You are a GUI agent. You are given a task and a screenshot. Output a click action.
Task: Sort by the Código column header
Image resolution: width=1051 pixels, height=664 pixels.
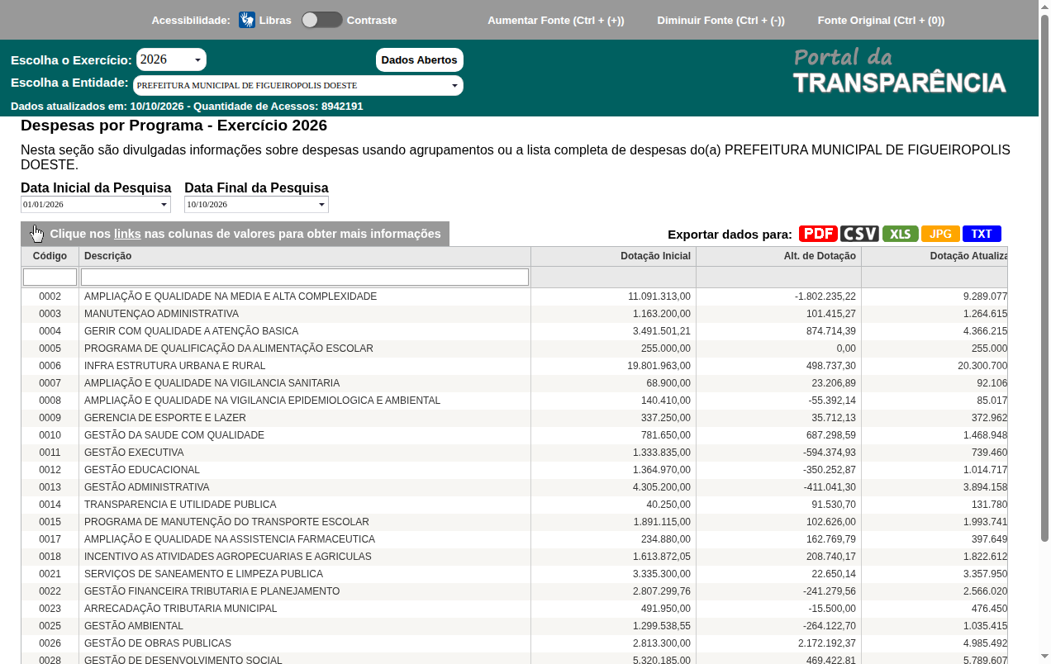pyautogui.click(x=50, y=256)
